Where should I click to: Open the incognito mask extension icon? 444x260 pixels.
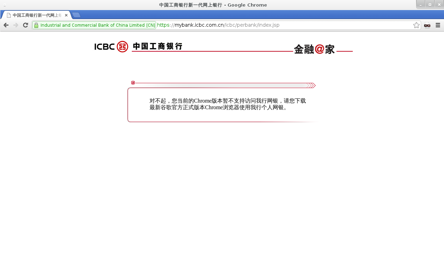tap(427, 25)
